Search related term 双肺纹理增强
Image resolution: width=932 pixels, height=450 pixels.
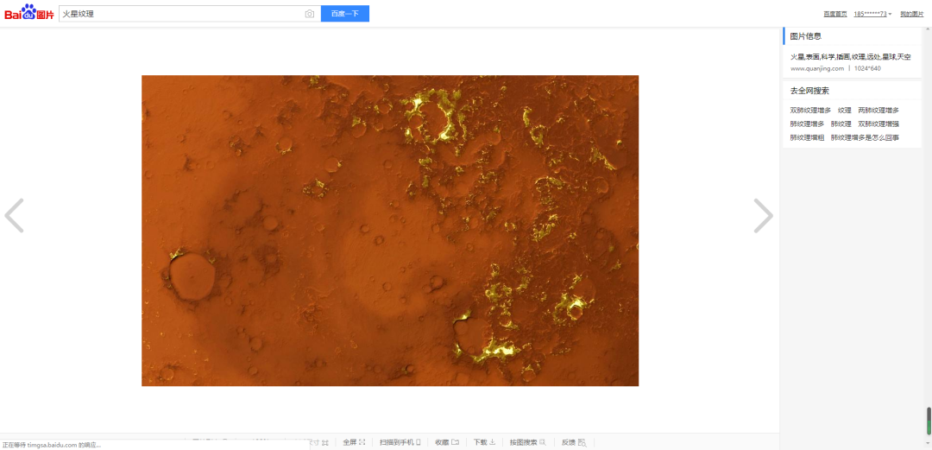[x=878, y=124]
